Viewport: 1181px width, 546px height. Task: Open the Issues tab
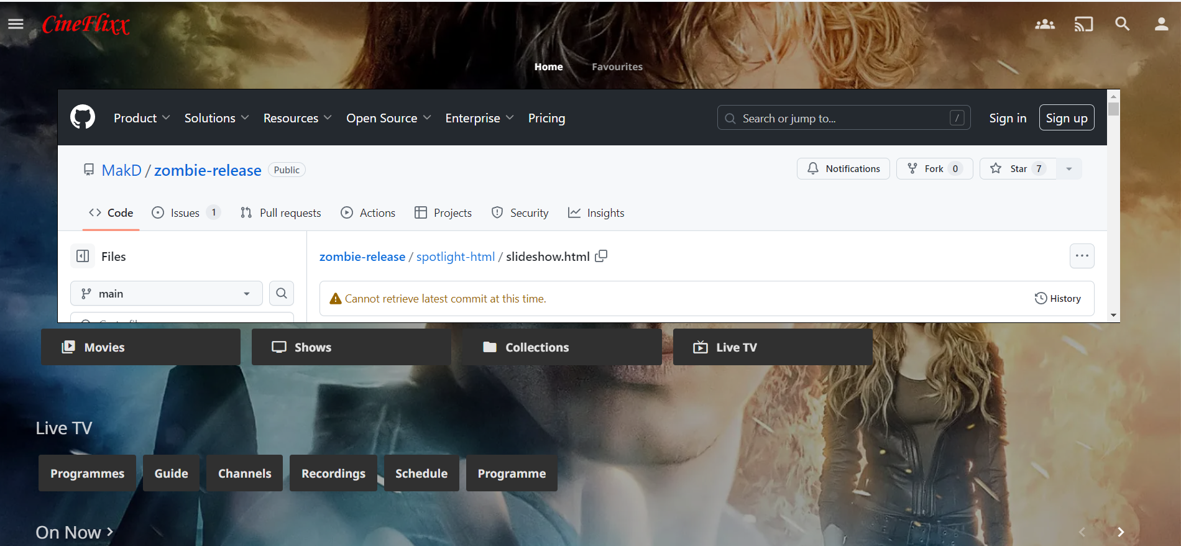[186, 212]
